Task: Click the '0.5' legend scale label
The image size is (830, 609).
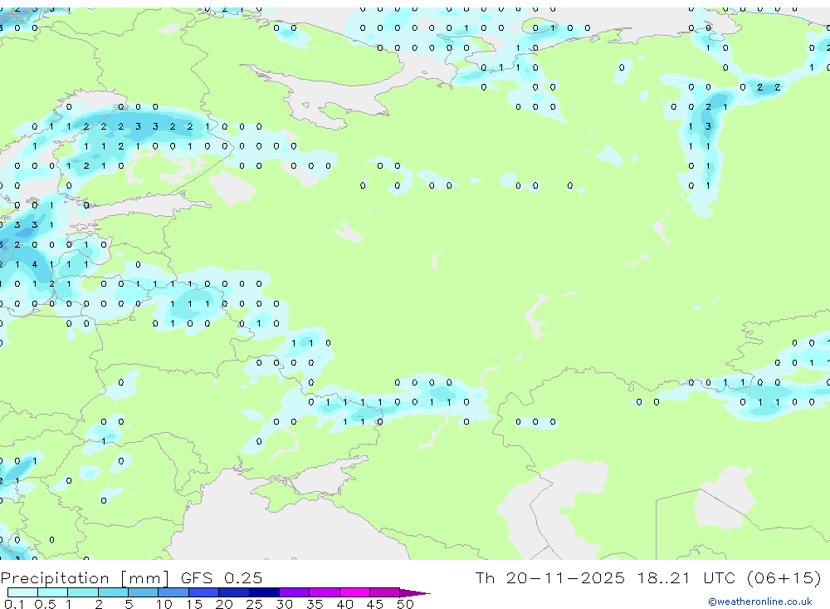Action: coord(45,604)
